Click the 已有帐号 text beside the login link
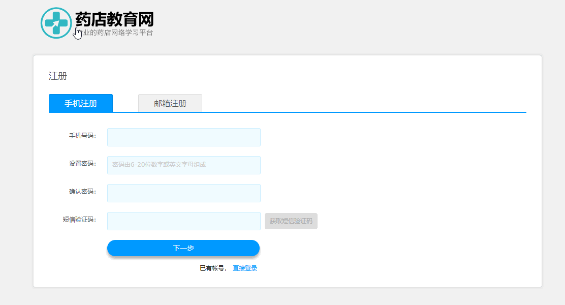 [x=212, y=268]
